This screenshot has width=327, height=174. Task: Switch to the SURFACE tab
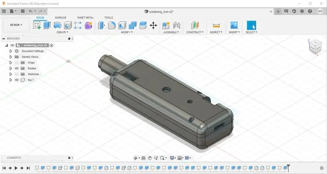60,18
